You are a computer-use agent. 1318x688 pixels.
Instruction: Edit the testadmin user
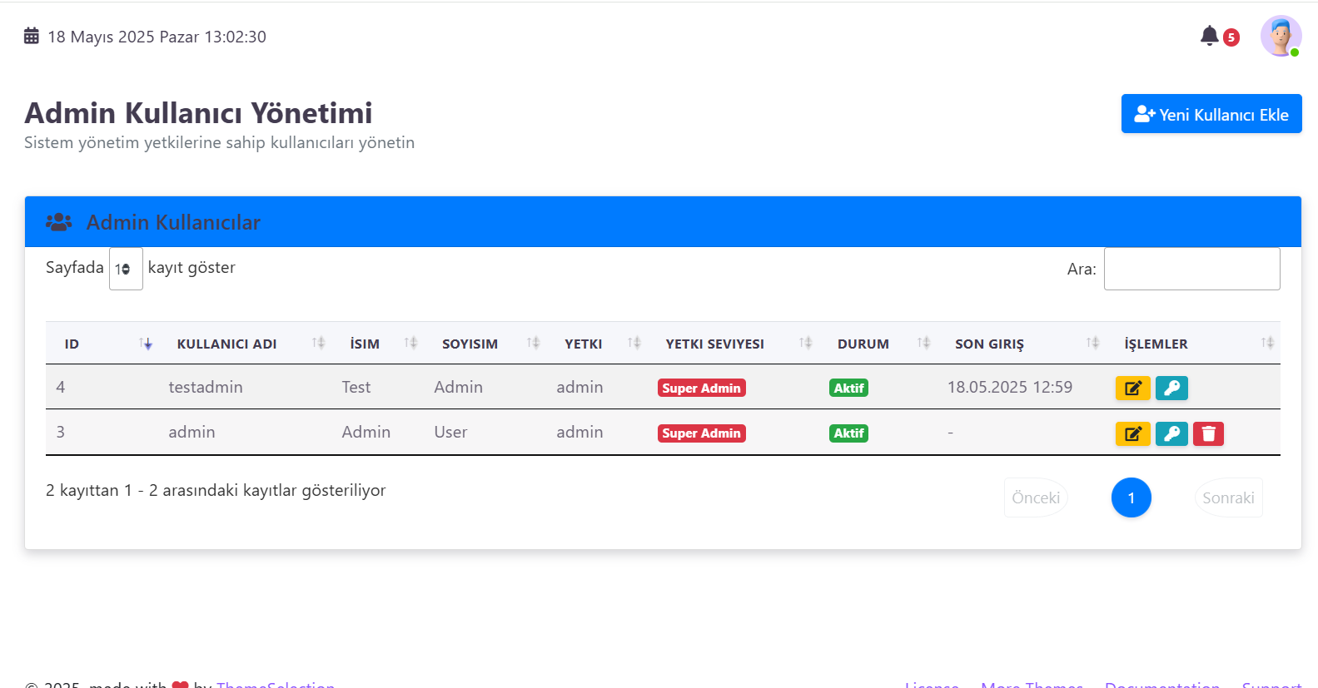click(x=1132, y=388)
